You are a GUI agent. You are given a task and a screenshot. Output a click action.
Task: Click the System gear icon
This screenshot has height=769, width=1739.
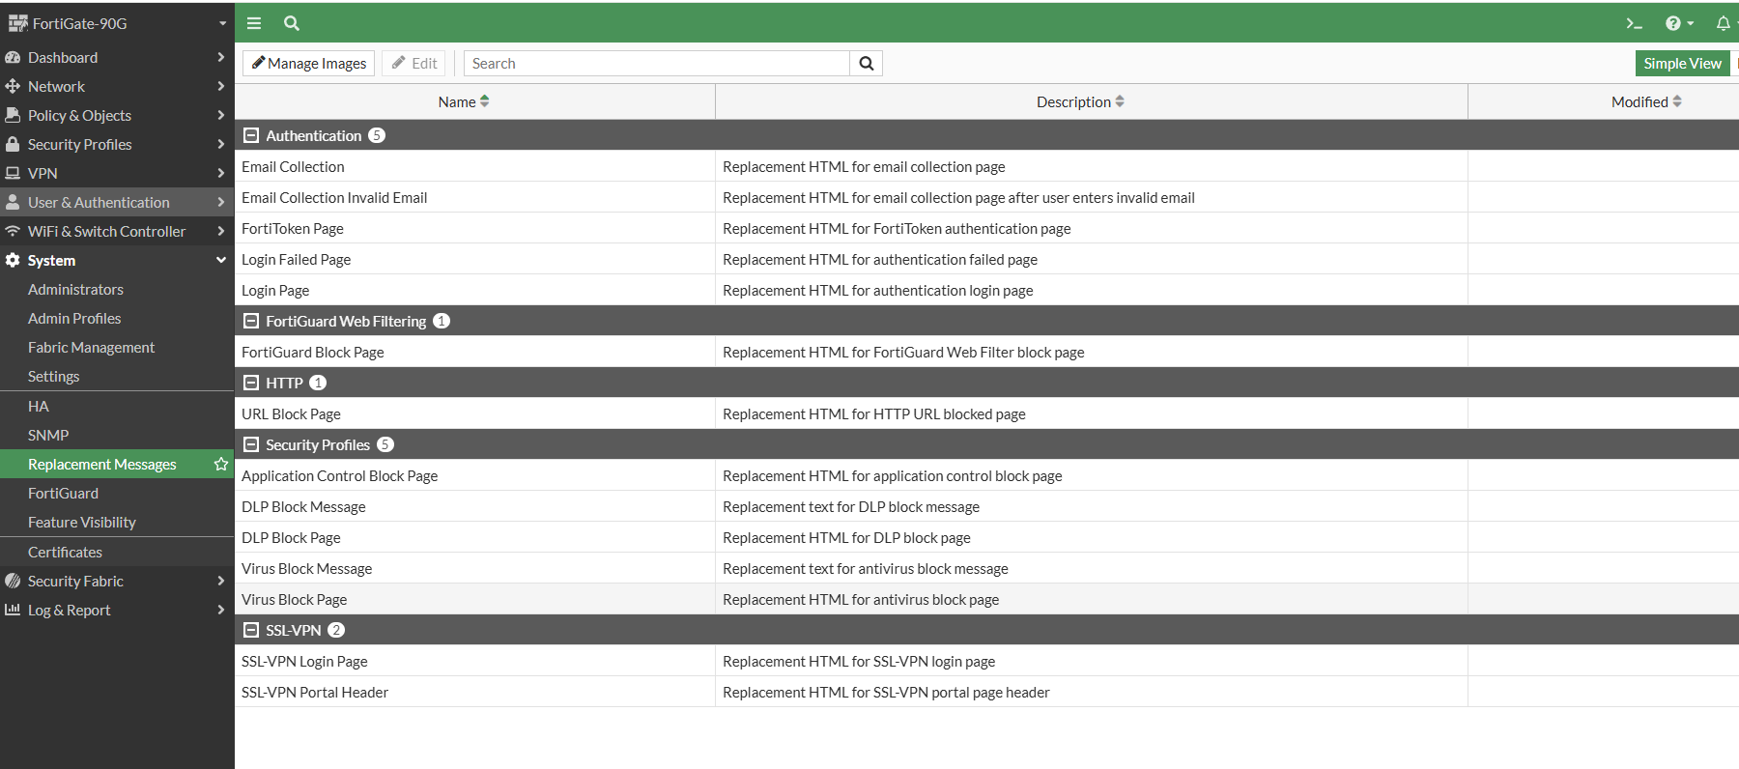[x=13, y=260]
